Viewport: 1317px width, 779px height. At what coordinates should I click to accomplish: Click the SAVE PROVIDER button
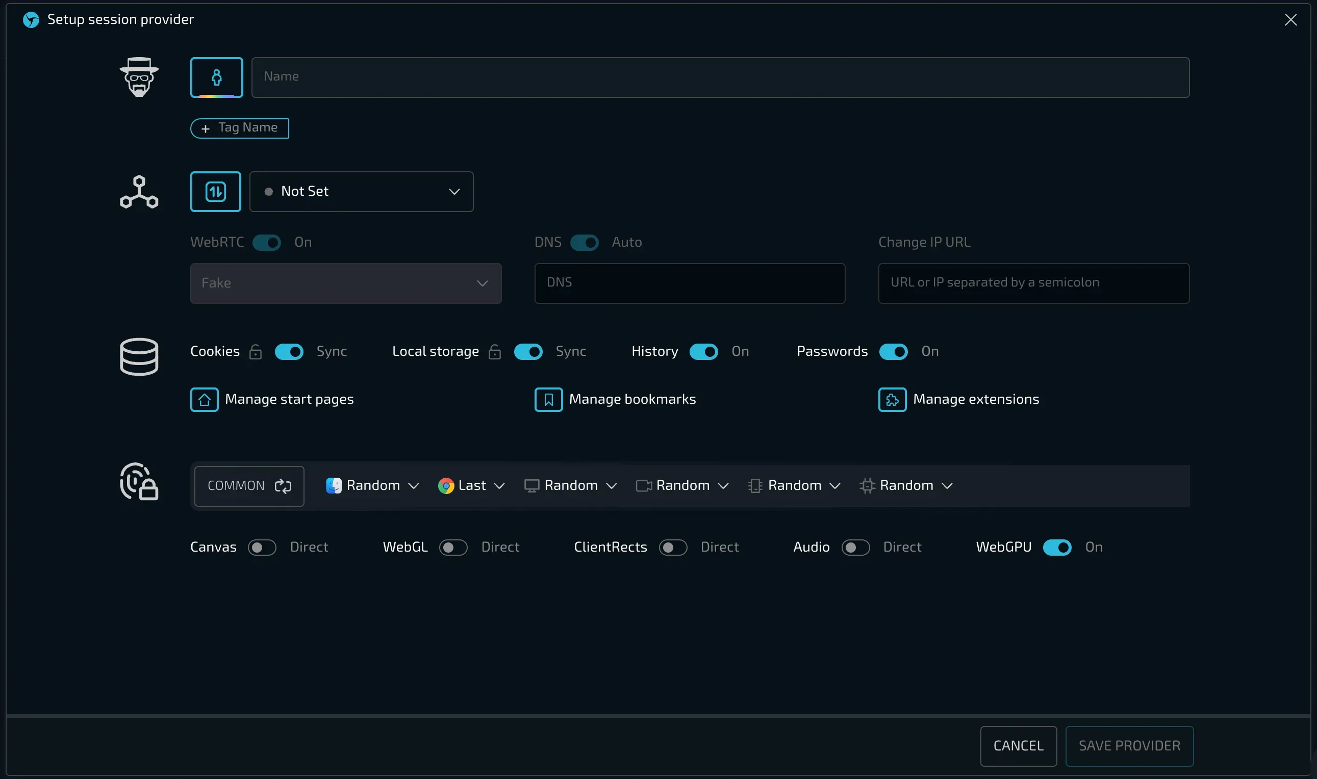coord(1129,746)
